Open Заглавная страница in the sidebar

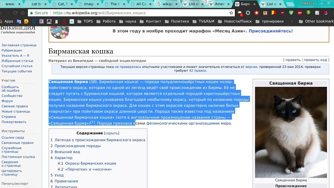[19, 45]
